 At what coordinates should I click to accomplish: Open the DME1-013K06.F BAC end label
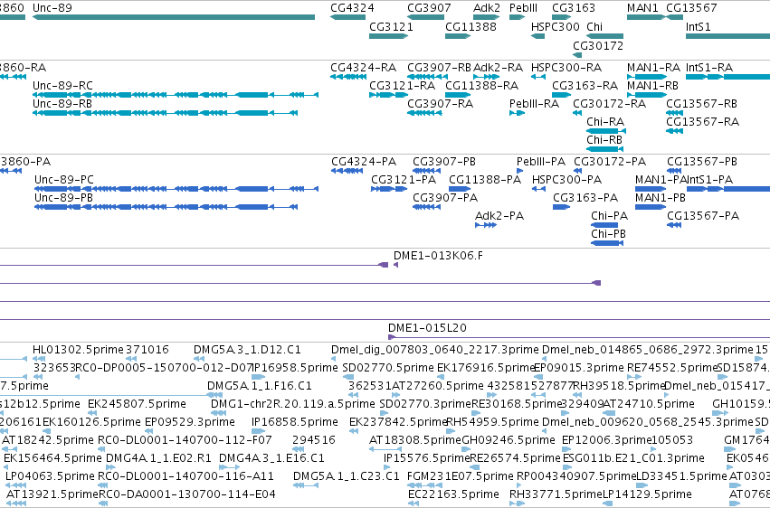[x=438, y=256]
